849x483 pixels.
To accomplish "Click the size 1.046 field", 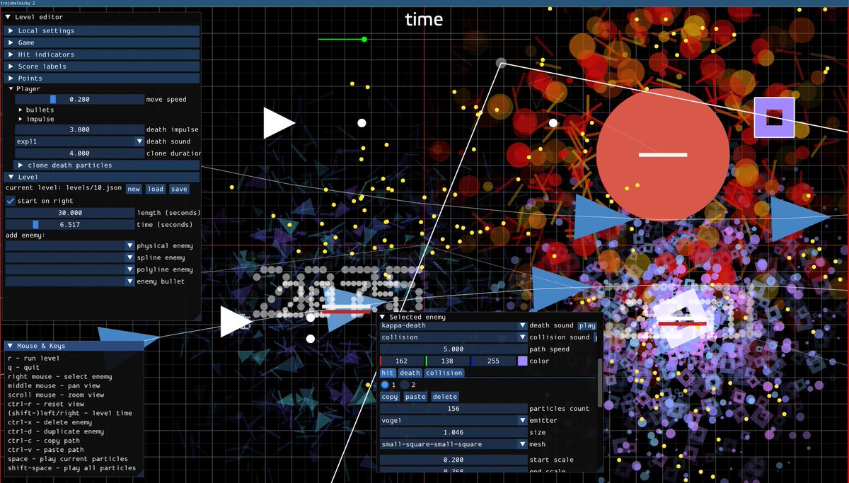I will 453,432.
